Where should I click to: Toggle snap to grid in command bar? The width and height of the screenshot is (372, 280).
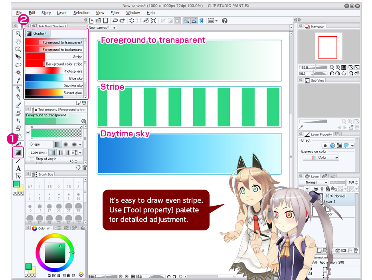point(202,21)
